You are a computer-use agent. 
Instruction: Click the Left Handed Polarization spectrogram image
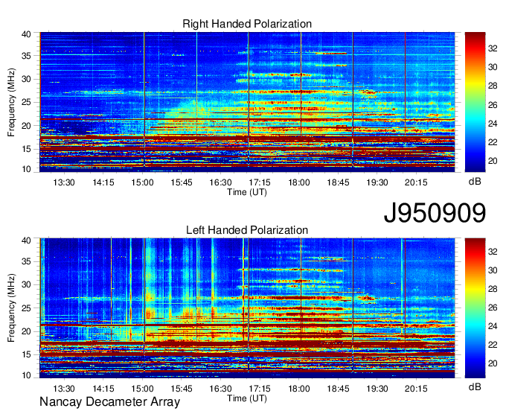click(x=247, y=308)
